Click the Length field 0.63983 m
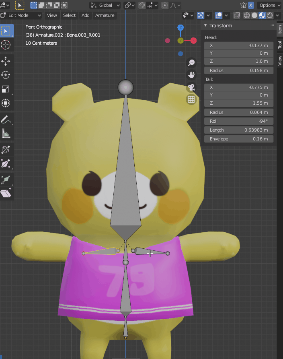The height and width of the screenshot is (359, 283). point(239,130)
